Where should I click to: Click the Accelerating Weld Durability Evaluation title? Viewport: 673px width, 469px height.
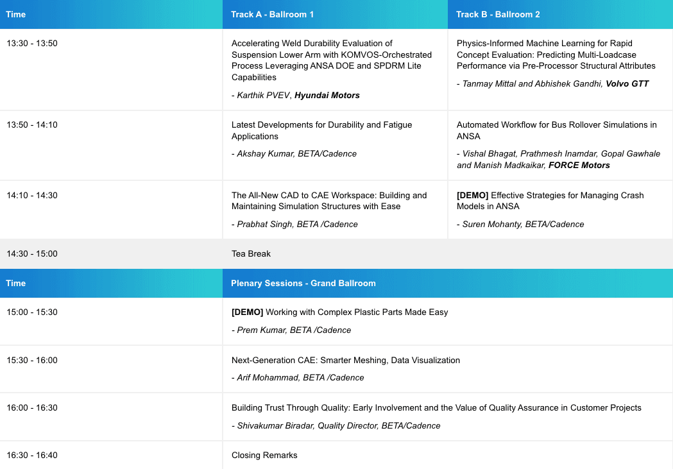pyautogui.click(x=332, y=60)
